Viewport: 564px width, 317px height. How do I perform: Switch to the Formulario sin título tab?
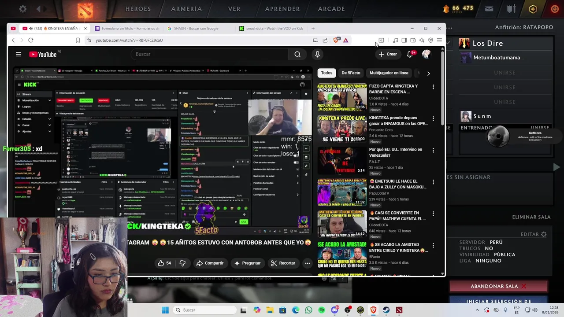point(127,29)
